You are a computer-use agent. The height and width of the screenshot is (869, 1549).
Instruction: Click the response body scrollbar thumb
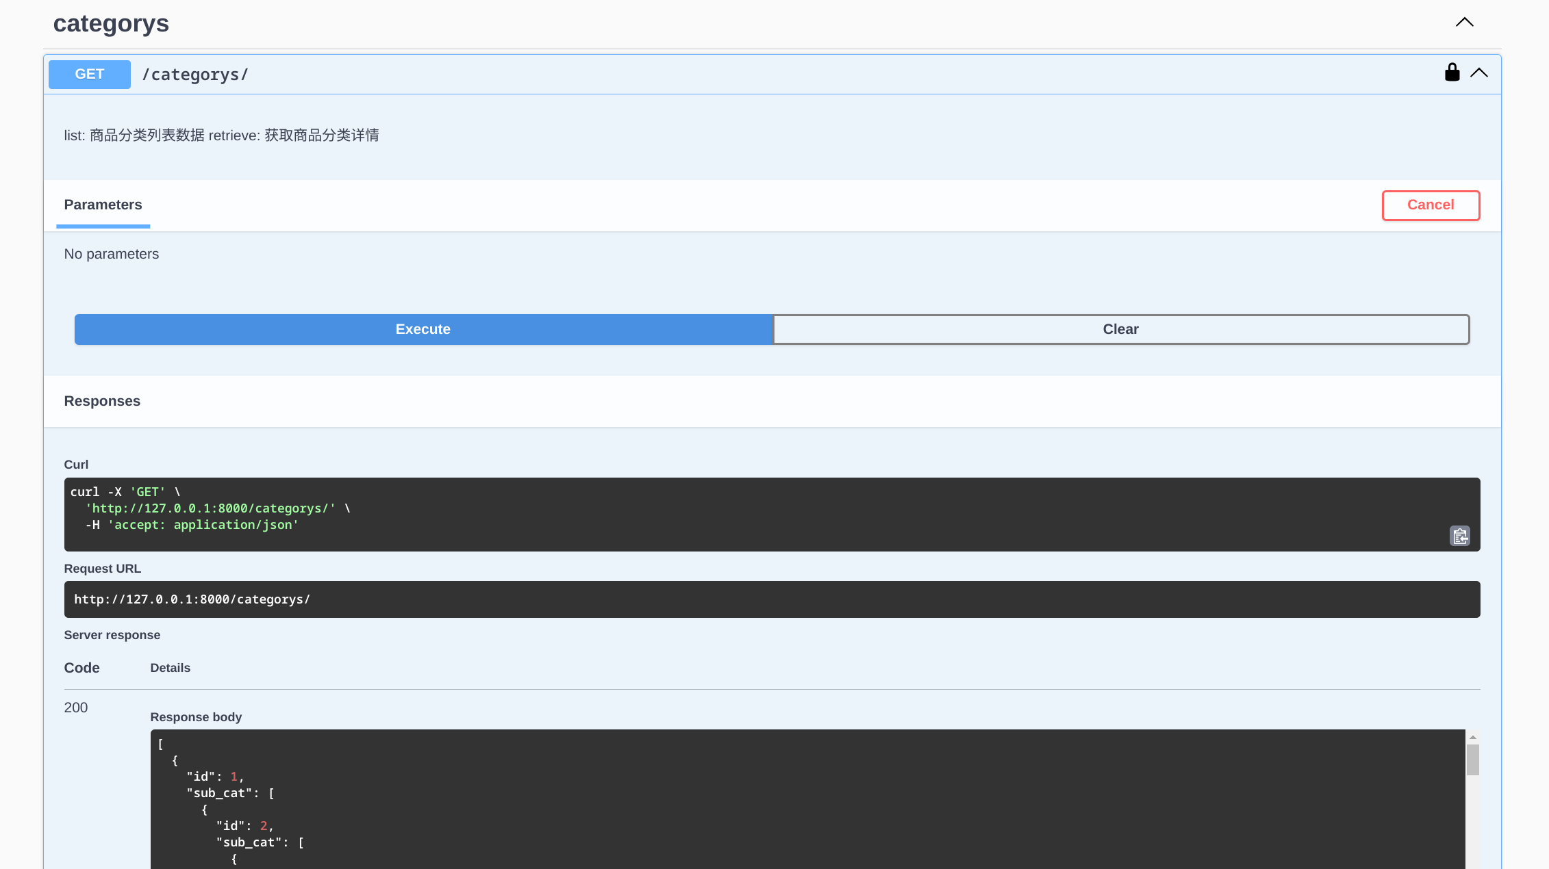(x=1472, y=760)
